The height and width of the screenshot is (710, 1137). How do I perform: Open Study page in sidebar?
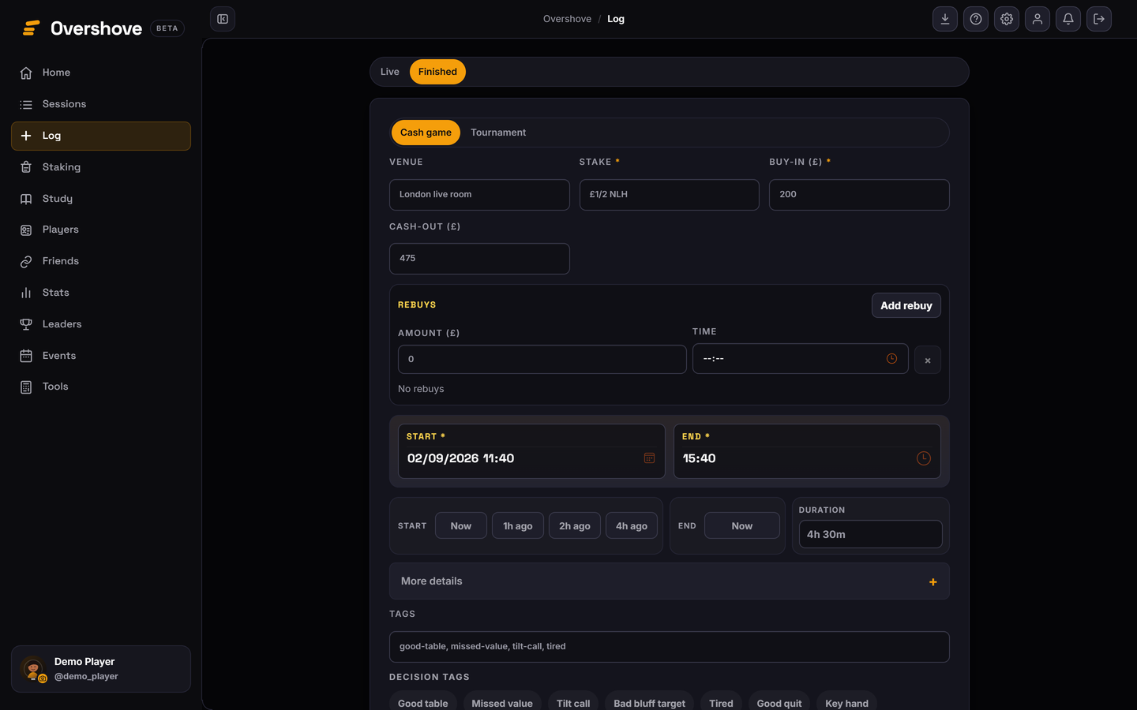click(101, 199)
